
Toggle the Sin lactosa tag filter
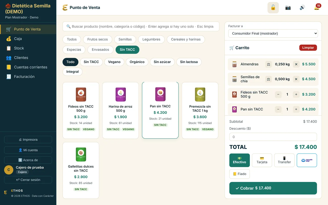[x=189, y=62]
